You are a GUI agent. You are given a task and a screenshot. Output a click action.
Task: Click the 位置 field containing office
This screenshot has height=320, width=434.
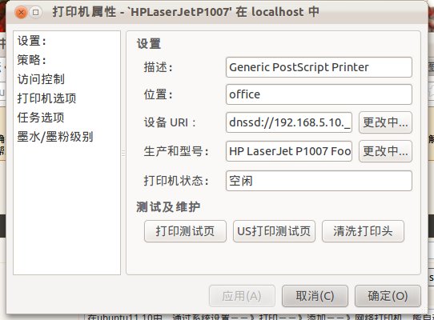pyautogui.click(x=319, y=94)
